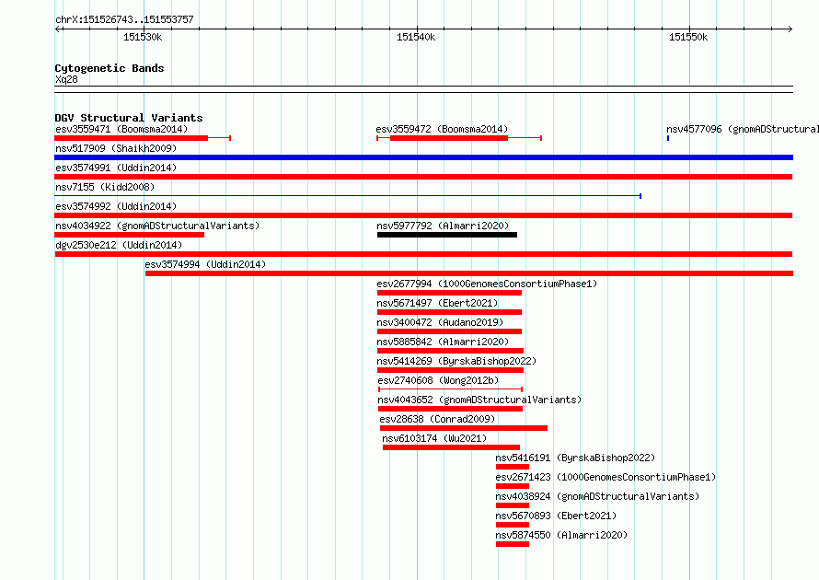Open the nsv6103174 (Wu2021) label
Screen dimensions: 819x580
click(x=434, y=438)
